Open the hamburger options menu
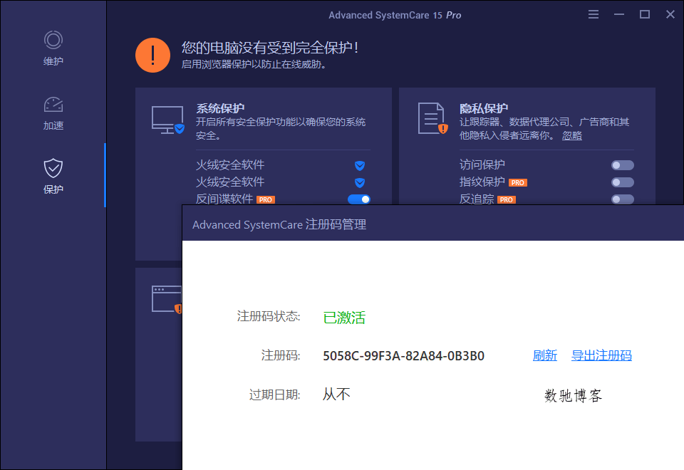This screenshot has height=470, width=684. tap(594, 14)
